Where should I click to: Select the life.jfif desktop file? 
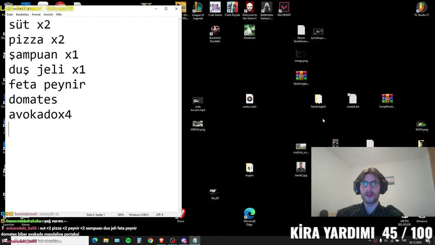pyautogui.click(x=215, y=194)
